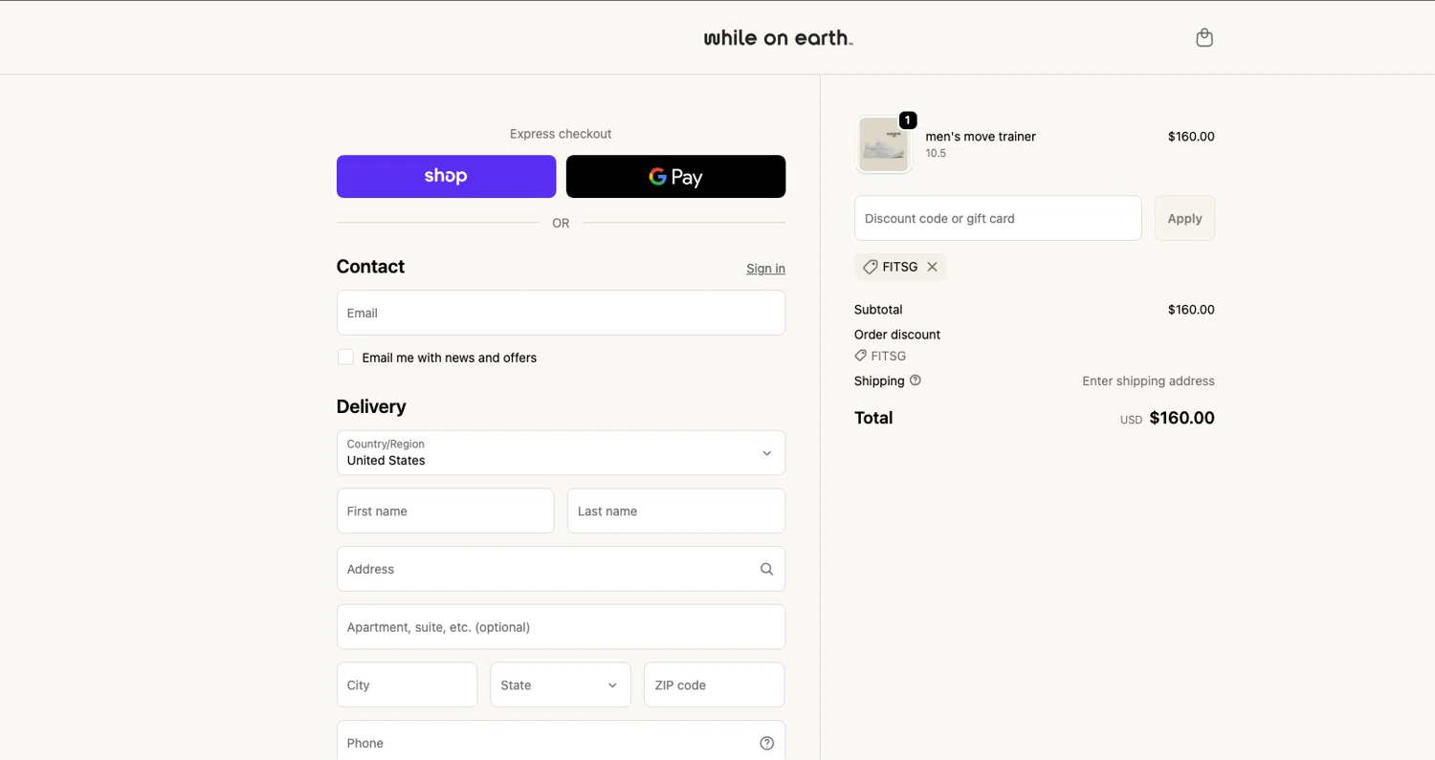Click the Enter shipping address text

pos(1148,380)
